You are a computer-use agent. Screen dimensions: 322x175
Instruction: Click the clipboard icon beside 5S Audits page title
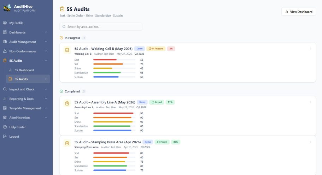[62, 9]
